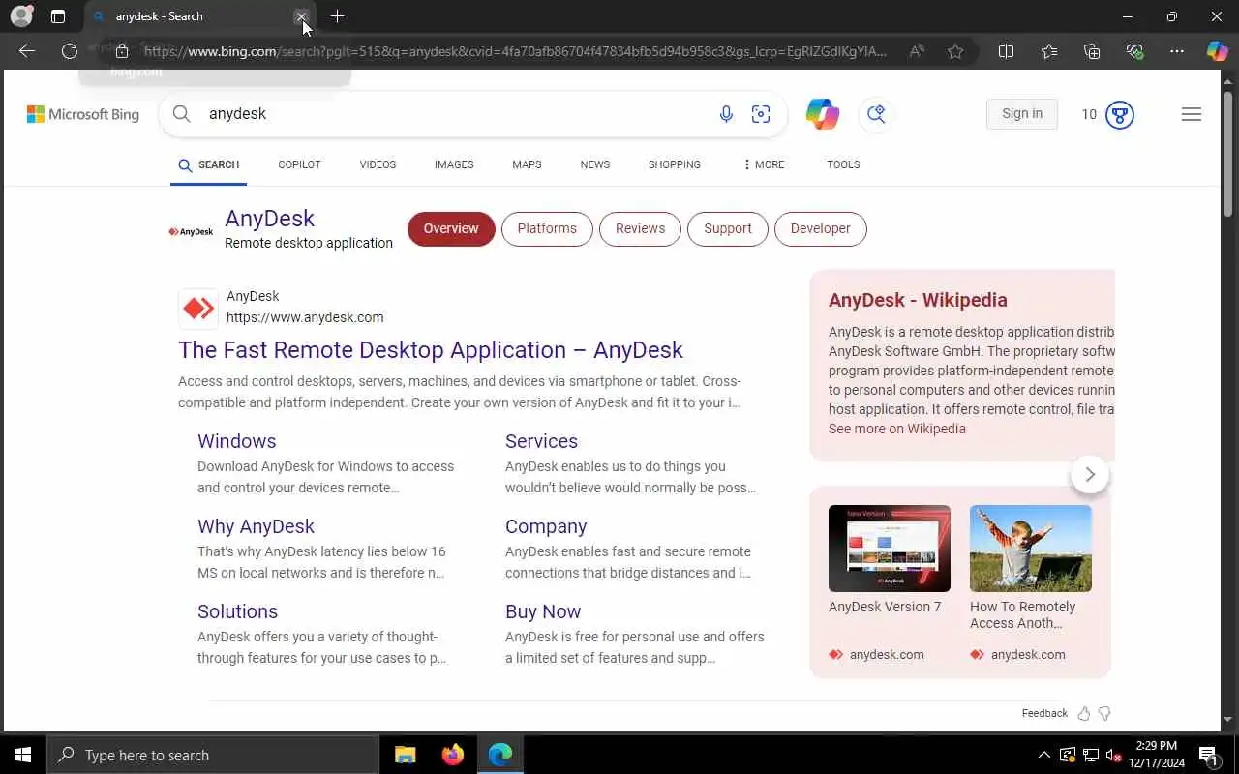Select the Reviews pill
The height and width of the screenshot is (774, 1239).
[x=641, y=229]
